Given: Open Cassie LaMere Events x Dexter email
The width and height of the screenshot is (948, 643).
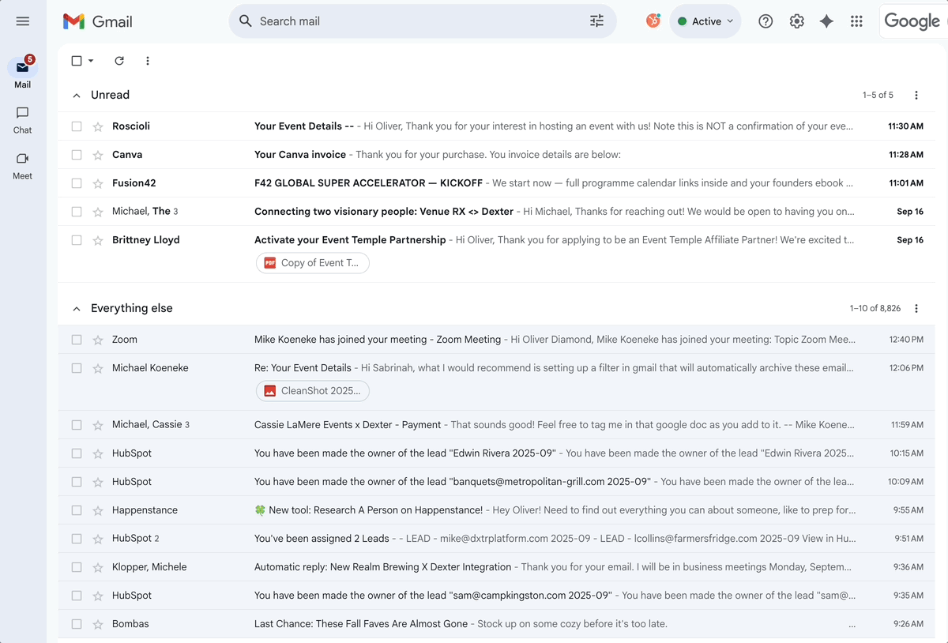Looking at the screenshot, I should click(496, 425).
